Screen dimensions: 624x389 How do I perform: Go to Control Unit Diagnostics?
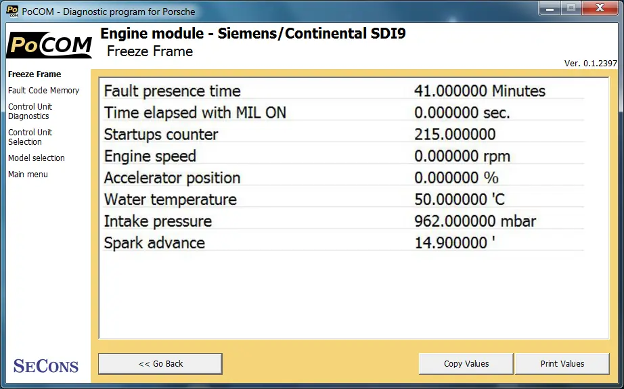30,112
